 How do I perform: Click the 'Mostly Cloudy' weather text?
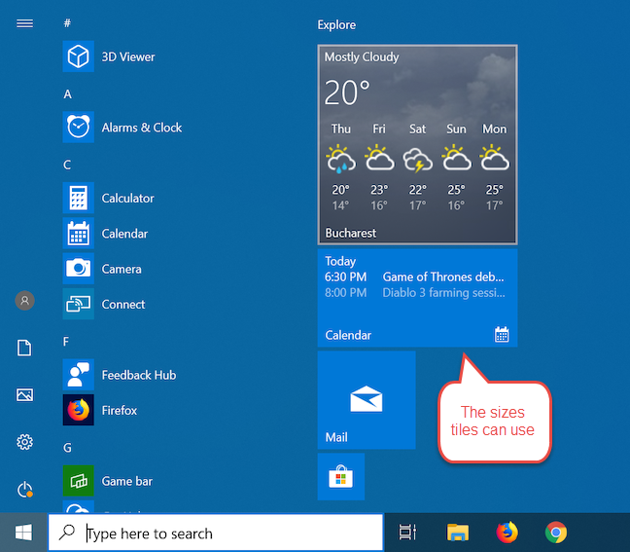362,57
